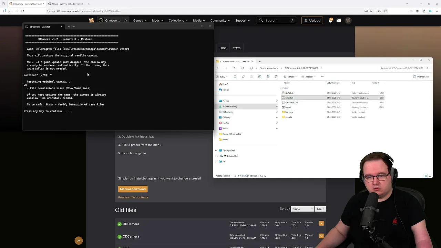This screenshot has height=248, width=441.
Task: Click the Název column header
Action: click(287, 83)
